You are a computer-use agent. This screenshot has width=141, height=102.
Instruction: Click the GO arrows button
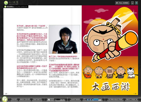(x=62, y=100)
